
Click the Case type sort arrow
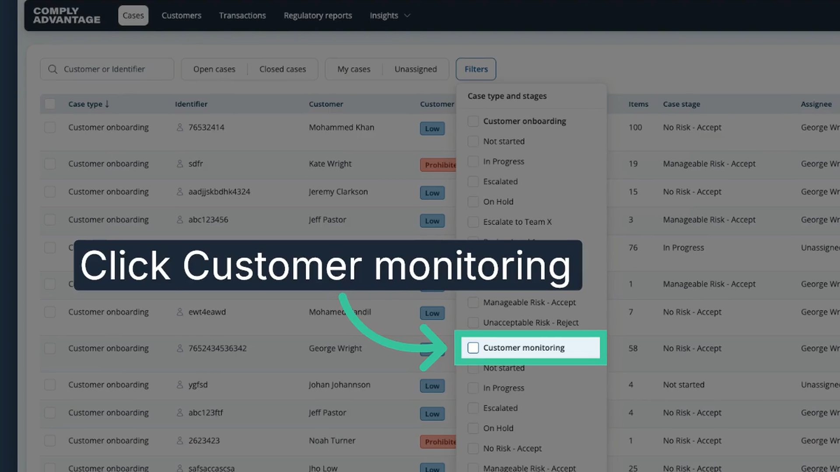click(x=107, y=104)
